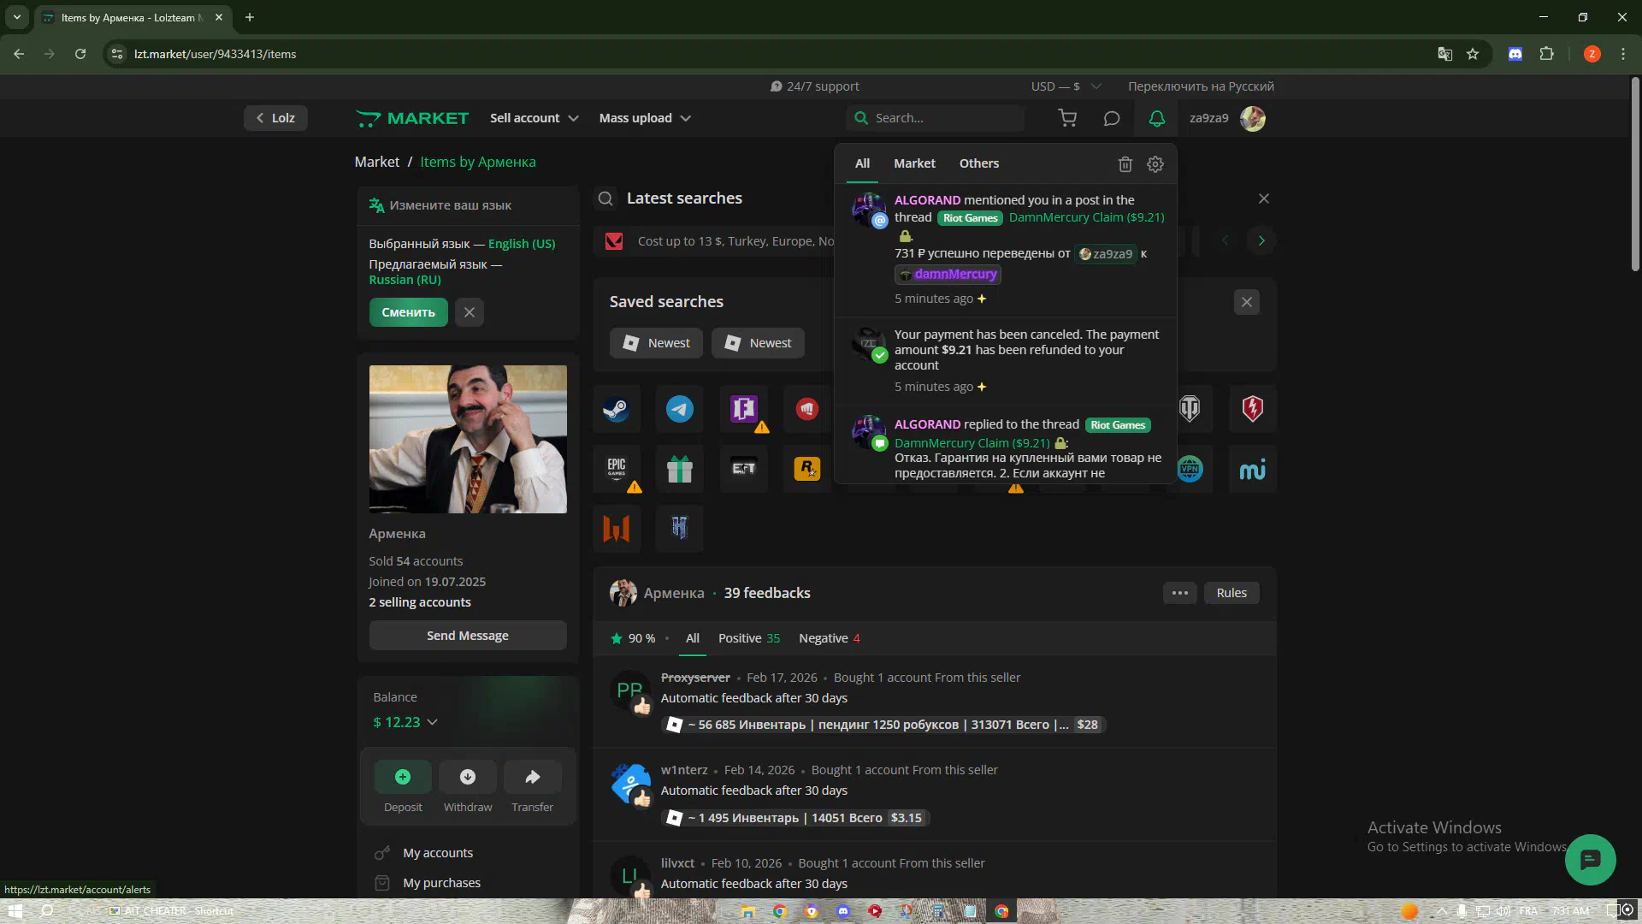Screen dimensions: 1642x924
Task: Open notification settings gear icon
Action: tap(1155, 163)
